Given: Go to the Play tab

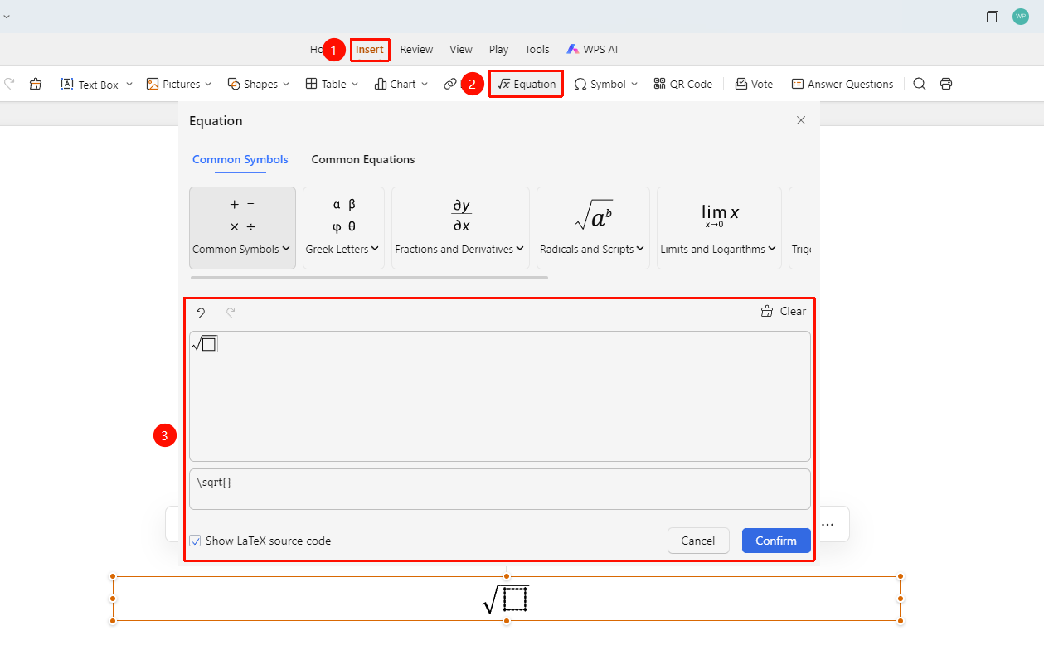Looking at the screenshot, I should (x=498, y=50).
